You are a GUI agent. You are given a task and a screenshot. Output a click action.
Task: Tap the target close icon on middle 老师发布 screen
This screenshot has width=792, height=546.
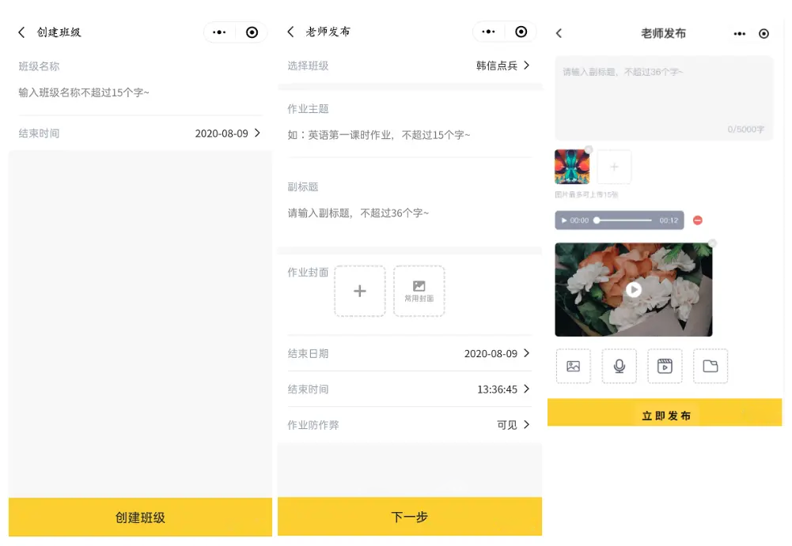tap(521, 32)
